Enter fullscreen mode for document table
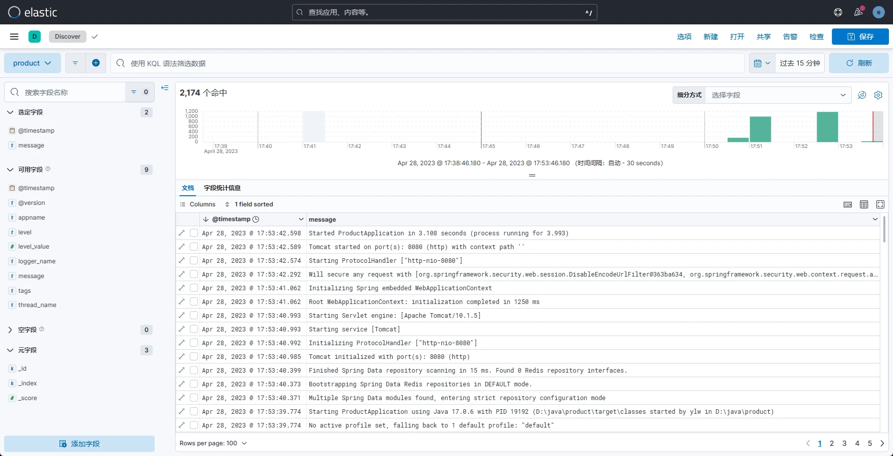Image resolution: width=893 pixels, height=456 pixels. pyautogui.click(x=880, y=204)
